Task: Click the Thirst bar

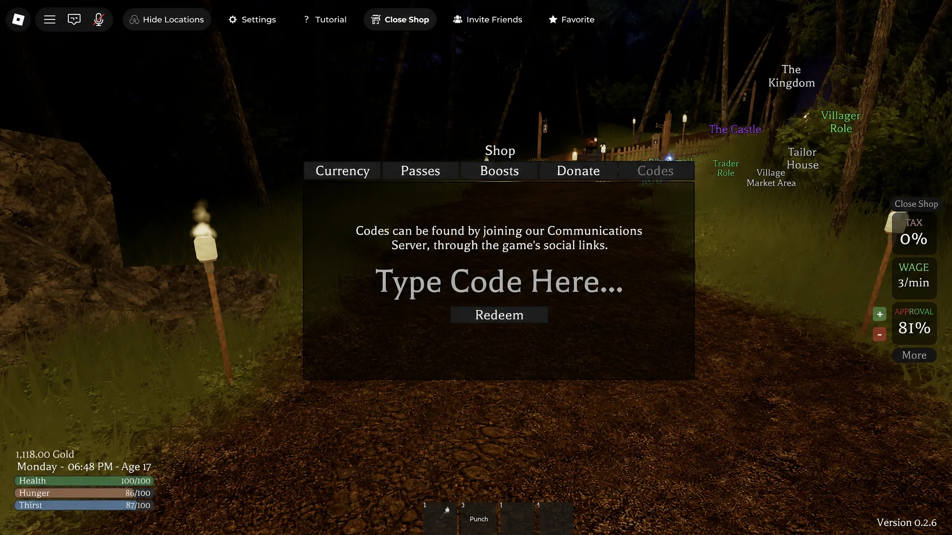Action: [x=85, y=505]
